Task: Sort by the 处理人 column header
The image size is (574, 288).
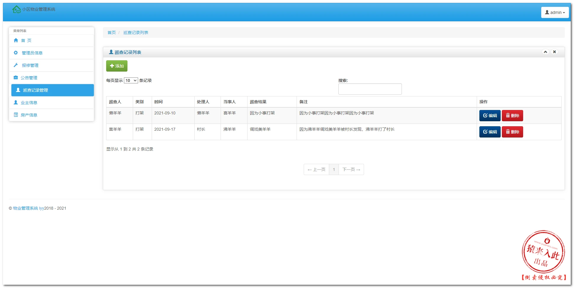Action: click(208, 102)
